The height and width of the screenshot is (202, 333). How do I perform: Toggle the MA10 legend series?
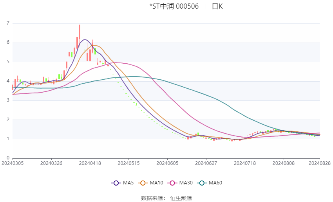[x=150, y=183]
